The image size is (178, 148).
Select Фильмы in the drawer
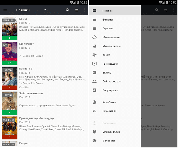click(107, 20)
